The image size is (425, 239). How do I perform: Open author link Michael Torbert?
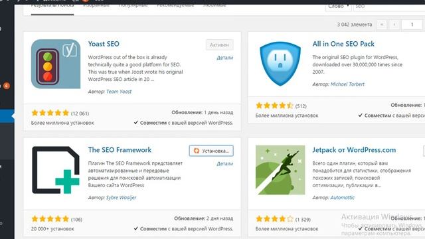coord(347,84)
